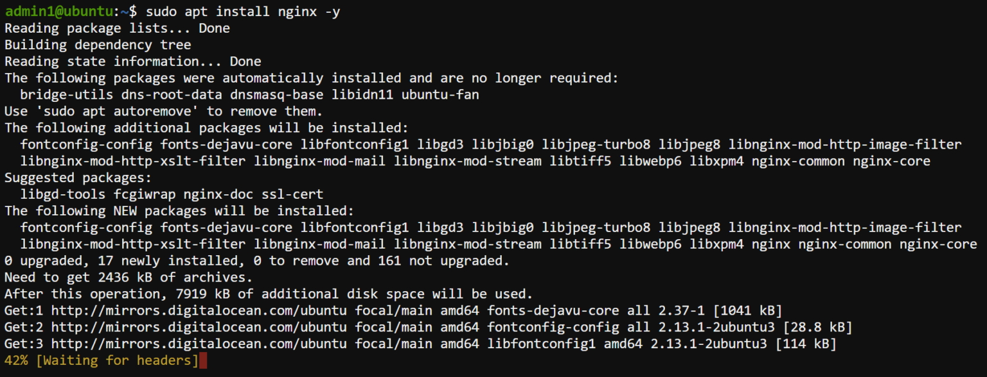The width and height of the screenshot is (987, 377).
Task: Click the 'Need to get 2436 kB' line
Action: pyautogui.click(x=129, y=278)
